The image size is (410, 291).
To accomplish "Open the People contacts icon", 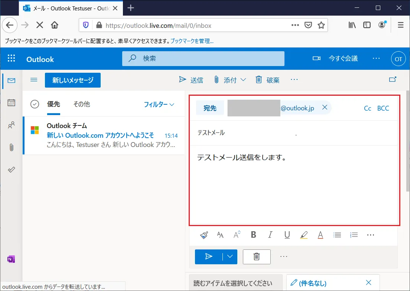I will [11, 125].
